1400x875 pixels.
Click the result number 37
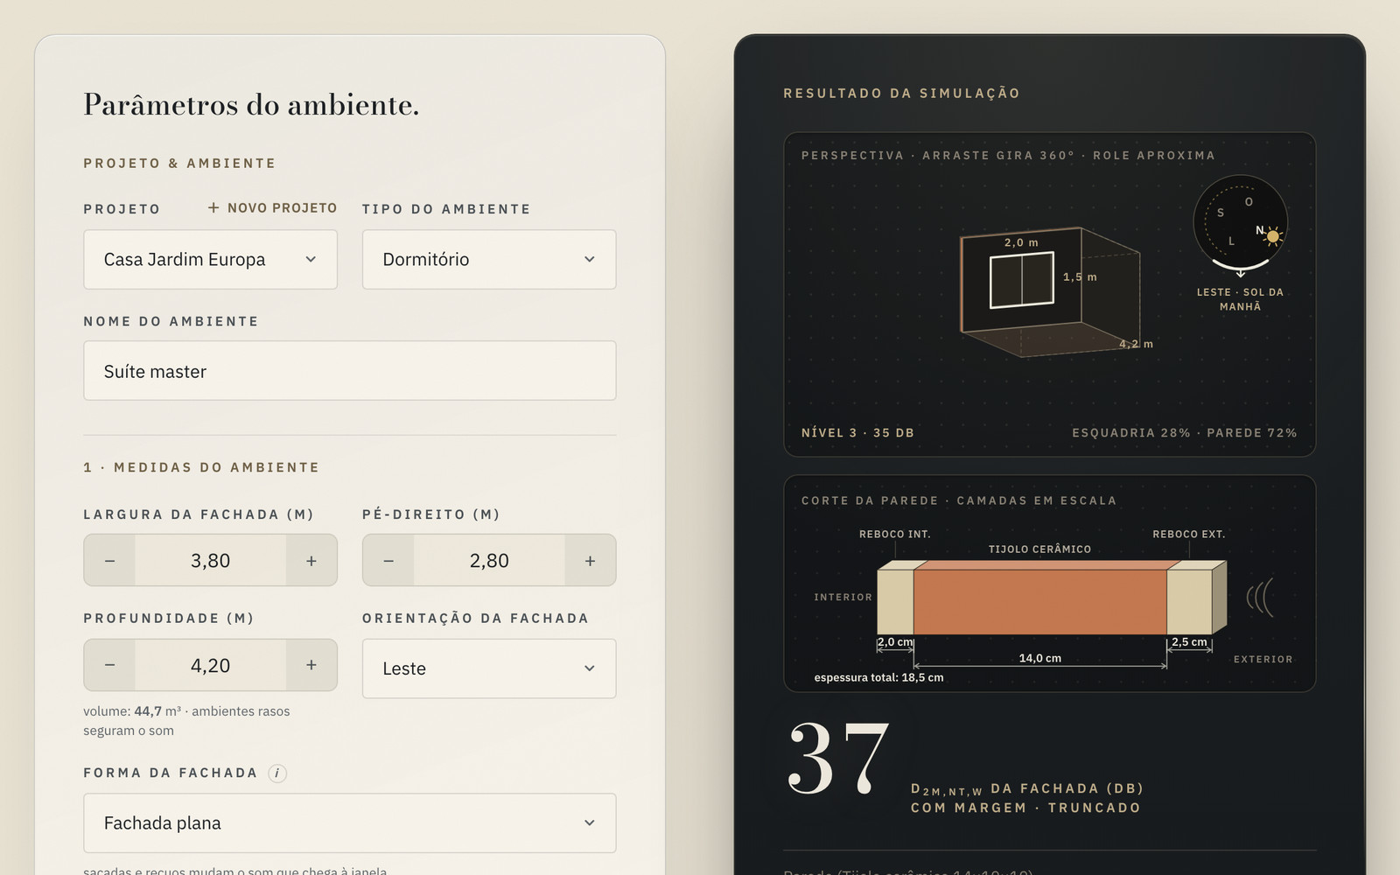[838, 758]
